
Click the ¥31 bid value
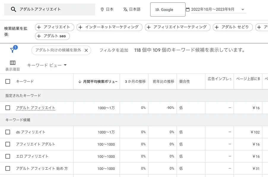coord(256,169)
